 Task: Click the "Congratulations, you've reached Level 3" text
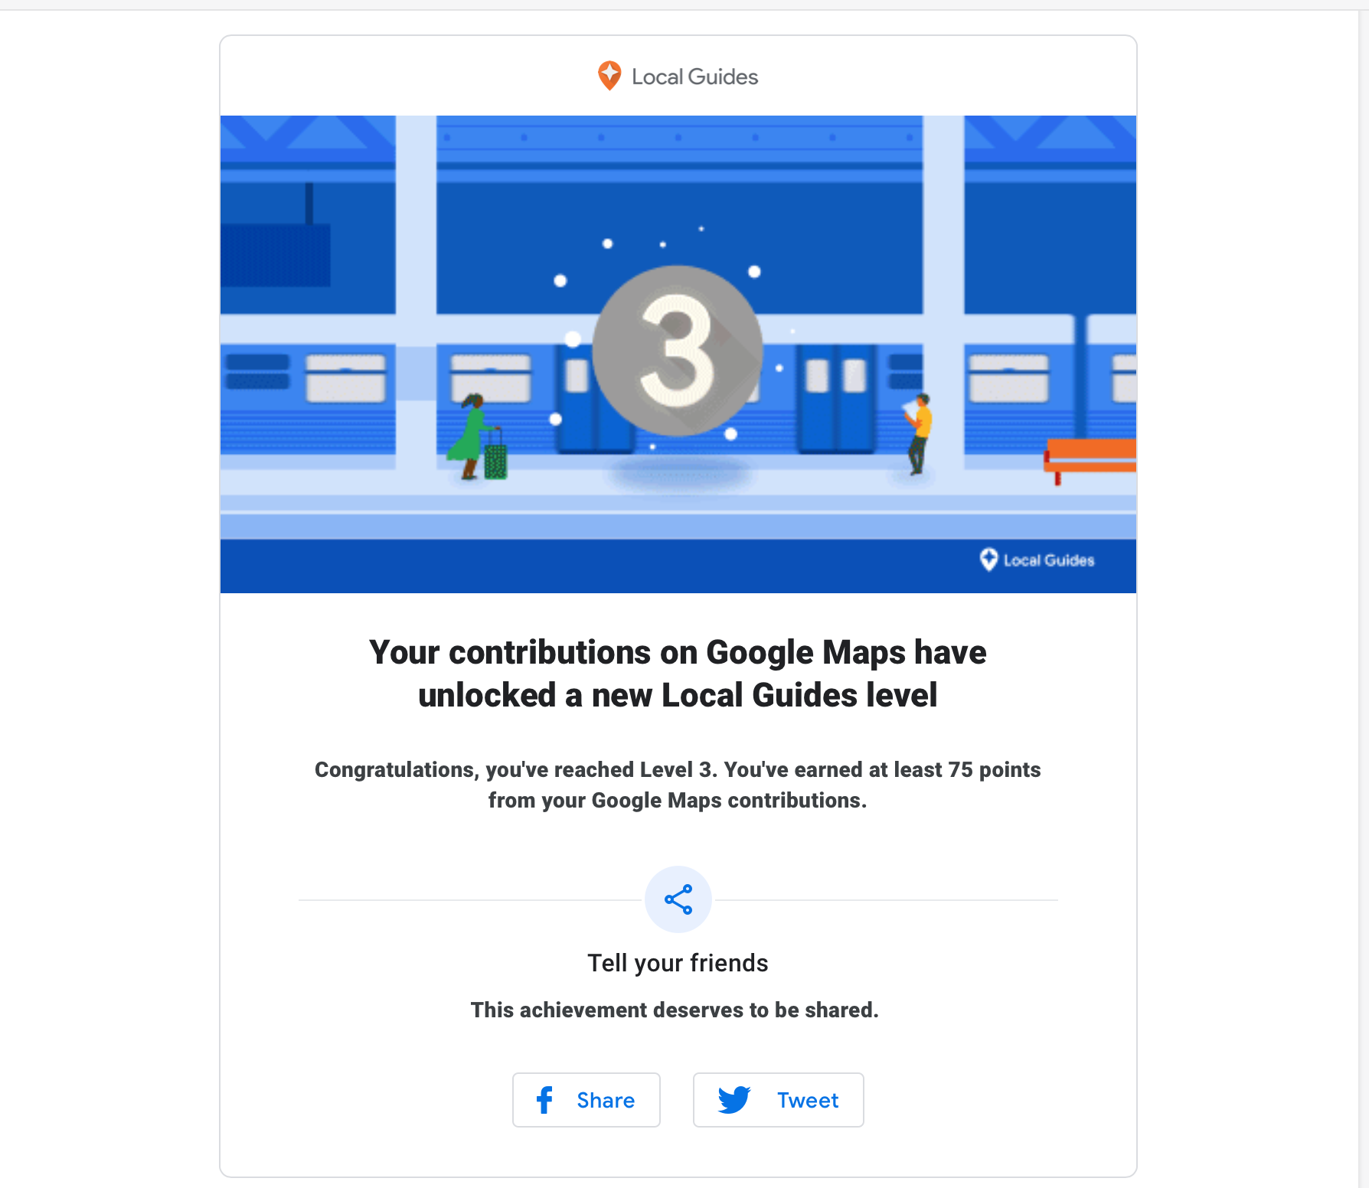coord(678,785)
